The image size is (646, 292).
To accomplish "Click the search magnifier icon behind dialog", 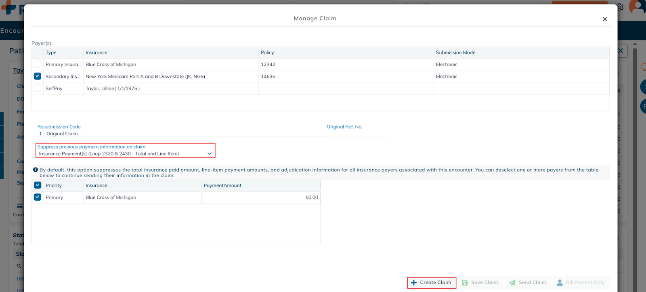I will [x=19, y=266].
